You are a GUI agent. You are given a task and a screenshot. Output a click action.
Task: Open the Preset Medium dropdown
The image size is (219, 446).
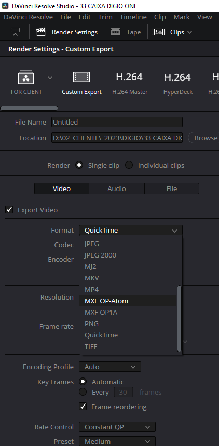pos(117,441)
